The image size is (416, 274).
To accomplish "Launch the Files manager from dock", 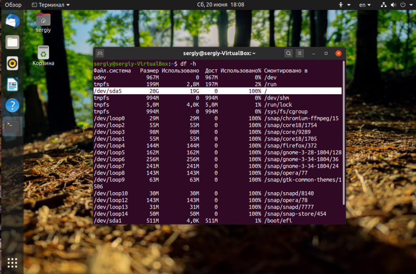I will [x=12, y=42].
